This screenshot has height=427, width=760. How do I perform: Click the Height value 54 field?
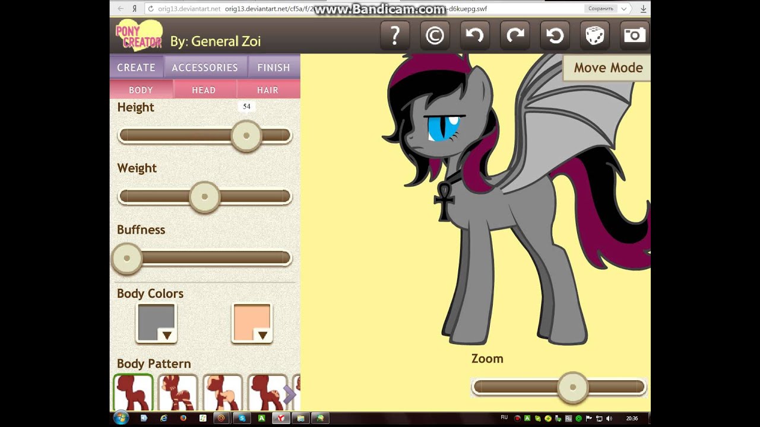(246, 107)
